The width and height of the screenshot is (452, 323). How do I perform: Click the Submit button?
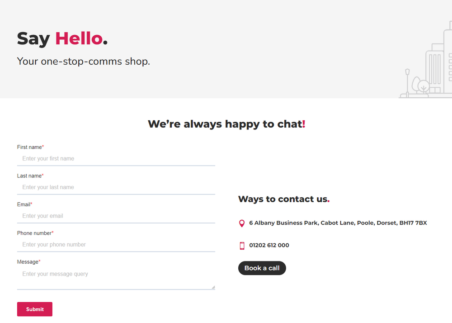pos(35,309)
